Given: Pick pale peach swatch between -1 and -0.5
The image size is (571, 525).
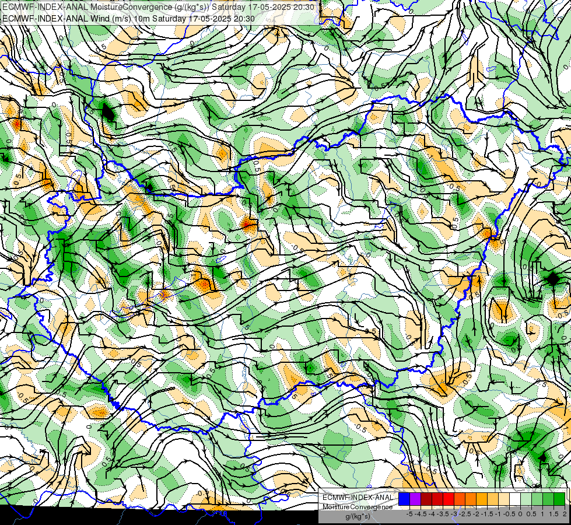Looking at the screenshot, I should [x=504, y=499].
